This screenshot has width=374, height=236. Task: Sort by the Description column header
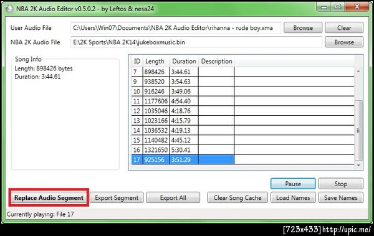point(216,61)
